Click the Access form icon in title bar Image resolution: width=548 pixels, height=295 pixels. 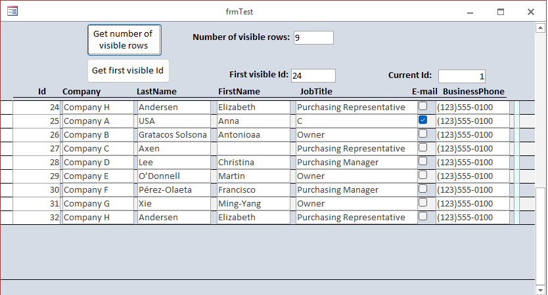click(x=12, y=11)
